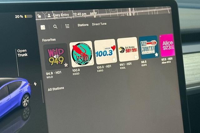Viewport: 200px width, 133px height.
Task: Toggle favorite star on Bay Country tile
Action: pos(156,55)
